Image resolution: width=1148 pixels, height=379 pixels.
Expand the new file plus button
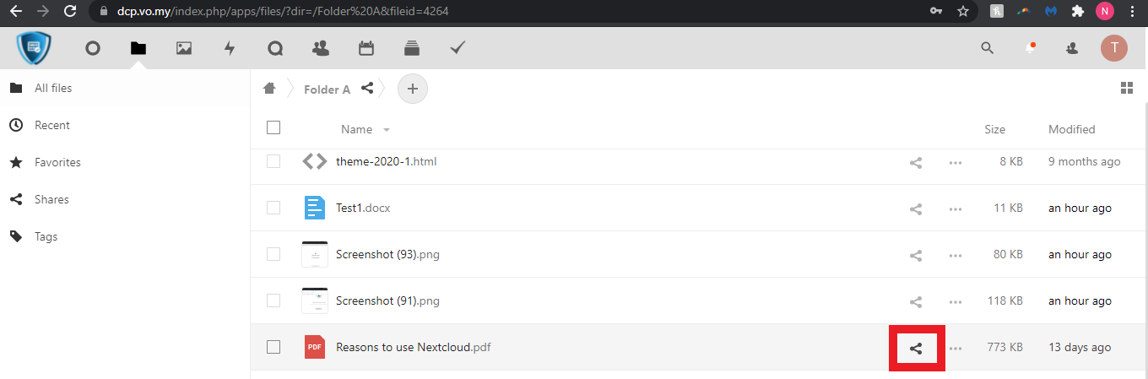pos(413,89)
